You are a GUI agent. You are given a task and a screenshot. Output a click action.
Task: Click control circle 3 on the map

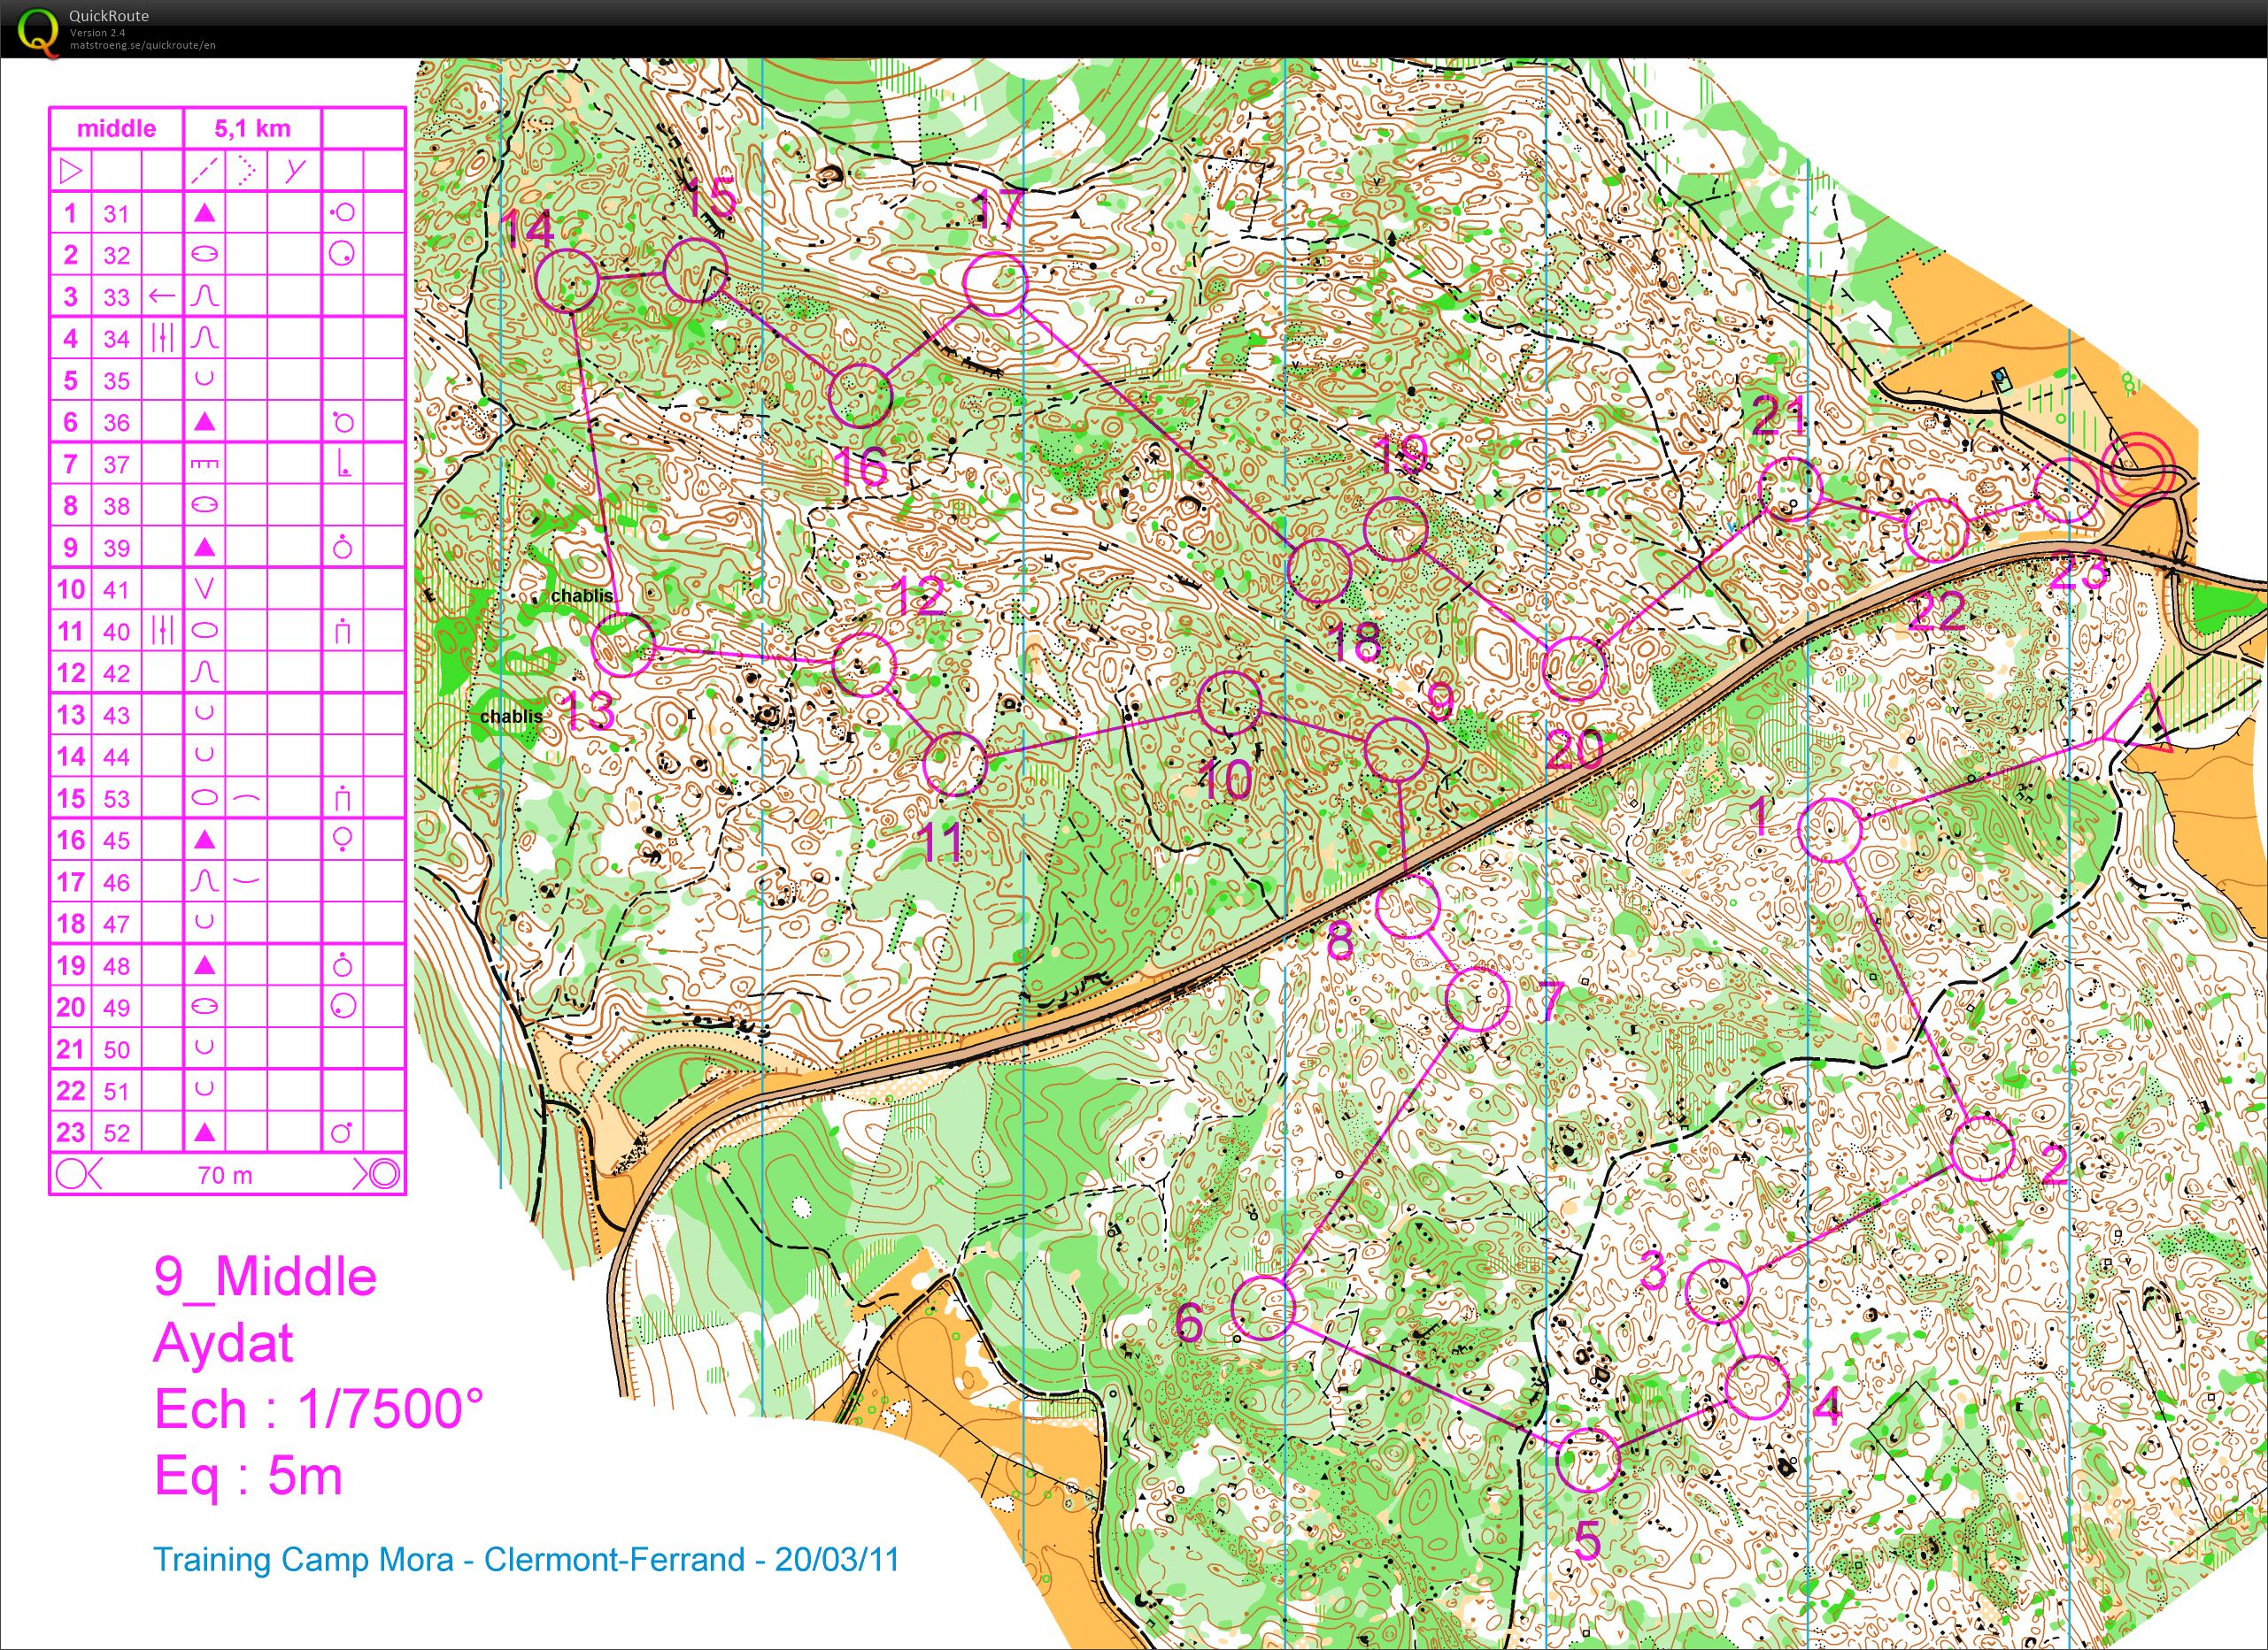[1716, 1293]
